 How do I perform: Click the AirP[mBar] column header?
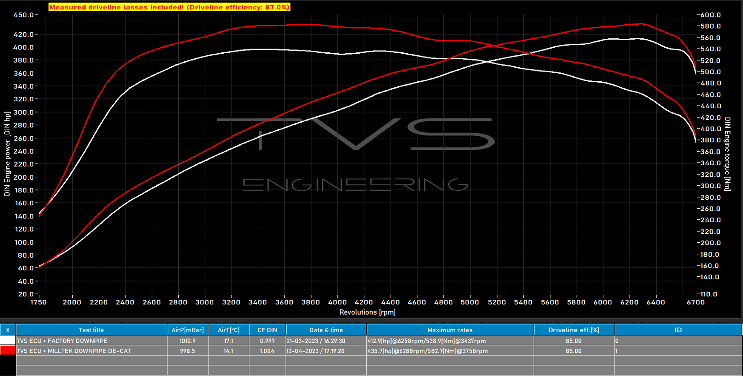coord(188,330)
